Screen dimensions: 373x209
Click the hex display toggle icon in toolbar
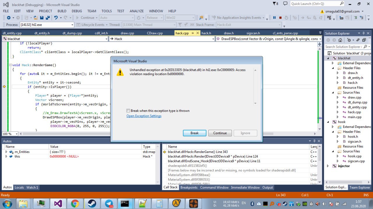tap(329, 18)
